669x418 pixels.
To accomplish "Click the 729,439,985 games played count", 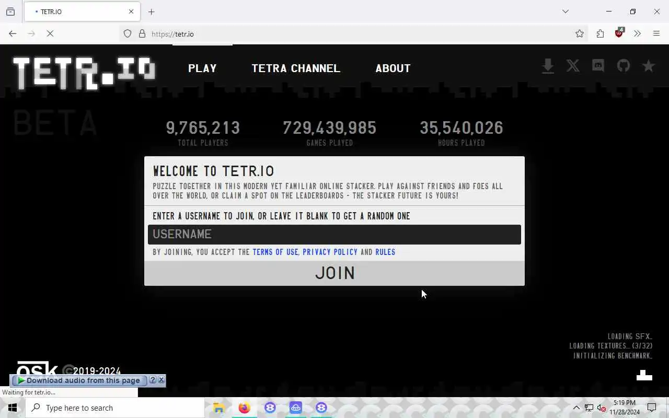I will click(x=330, y=128).
